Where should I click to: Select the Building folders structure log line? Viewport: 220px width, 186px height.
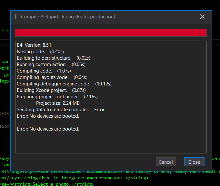pyautogui.click(x=53, y=58)
